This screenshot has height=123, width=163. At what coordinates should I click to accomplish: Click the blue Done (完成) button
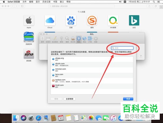(128, 99)
